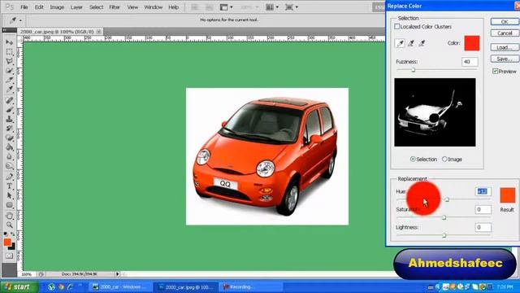This screenshot has height=293, width=520.
Task: Choose the Add to Sample eyedropper
Action: coord(411,43)
